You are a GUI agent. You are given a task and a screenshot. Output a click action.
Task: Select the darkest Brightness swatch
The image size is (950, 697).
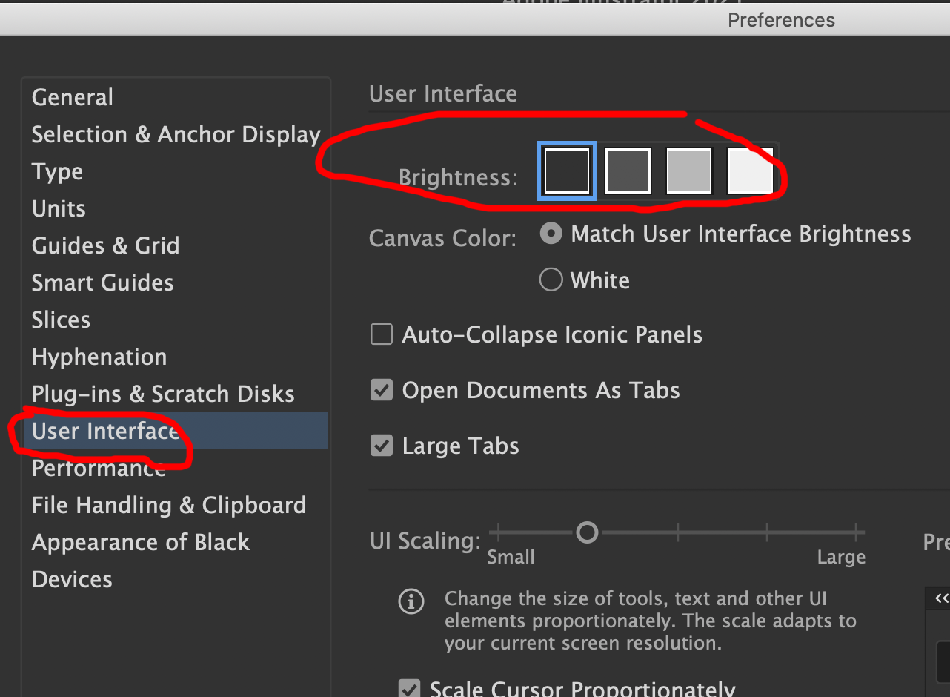point(566,171)
